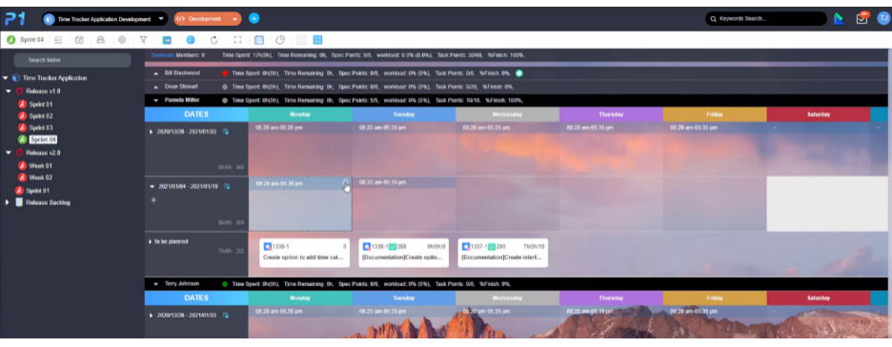Open the Development mode dropdown
Image resolution: width=892 pixels, height=347 pixels.
(x=208, y=19)
